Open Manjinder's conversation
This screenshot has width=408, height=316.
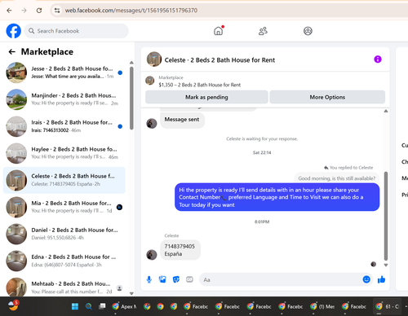64,99
